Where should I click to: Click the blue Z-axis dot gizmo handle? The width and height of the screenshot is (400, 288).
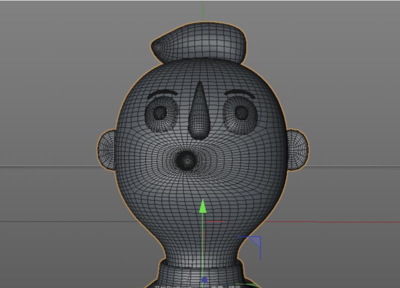(x=205, y=280)
